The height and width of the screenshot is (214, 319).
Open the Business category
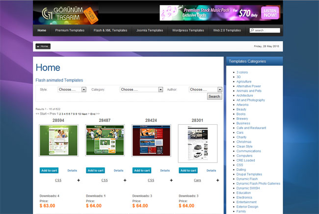[243, 123]
